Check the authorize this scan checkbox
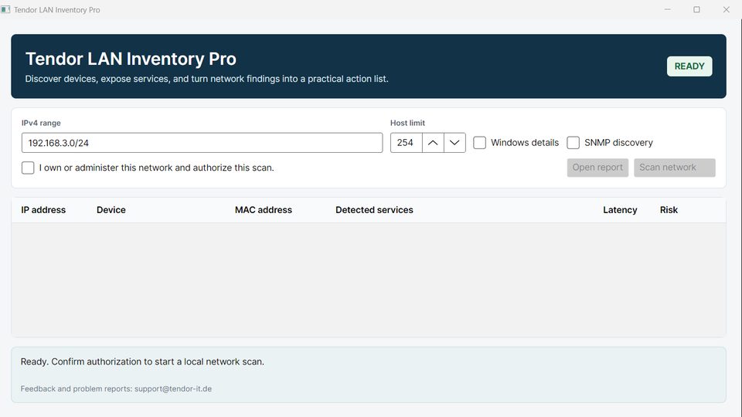 [x=28, y=168]
